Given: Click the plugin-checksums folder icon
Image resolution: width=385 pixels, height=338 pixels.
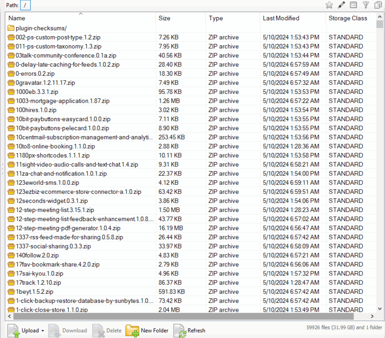Looking at the screenshot, I should [11, 28].
